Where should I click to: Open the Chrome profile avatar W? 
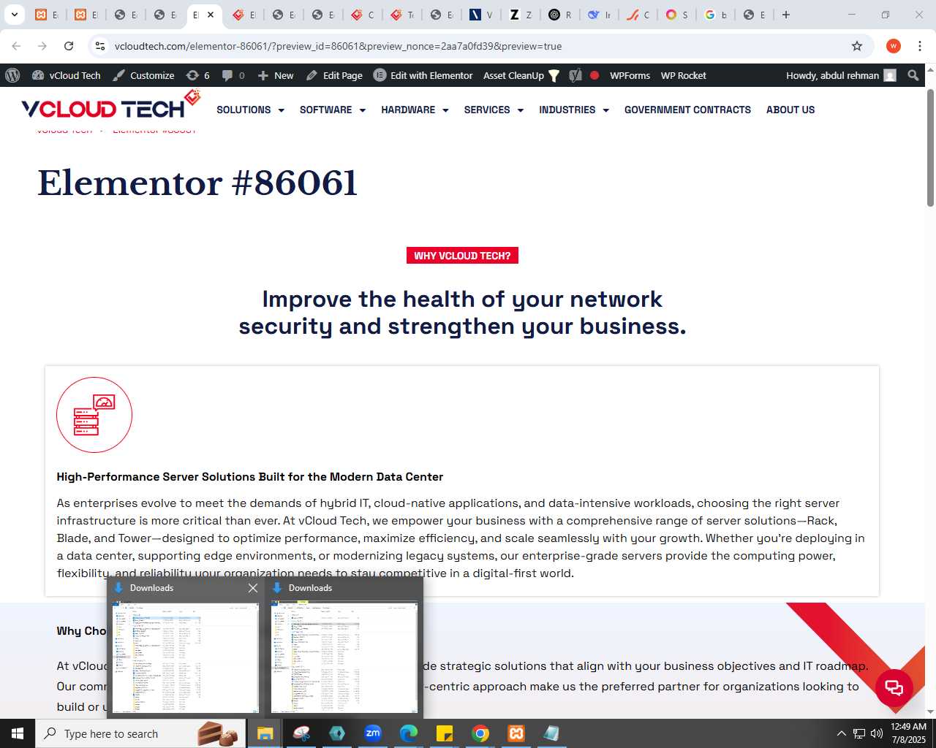tap(894, 46)
